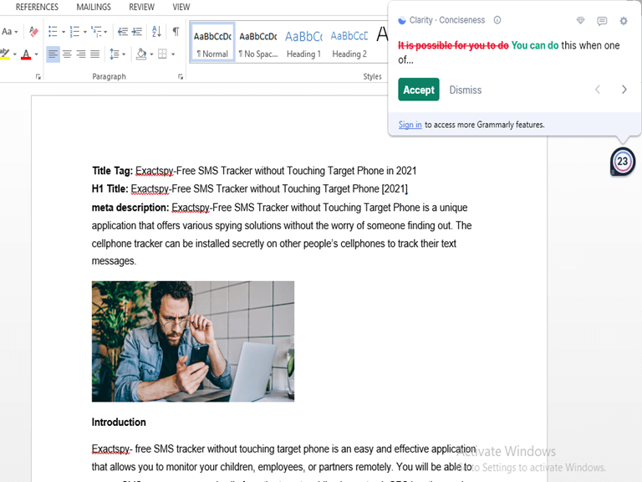Click the green 'You can do' suggestion text
Screen dimensions: 642x482
coord(535,45)
